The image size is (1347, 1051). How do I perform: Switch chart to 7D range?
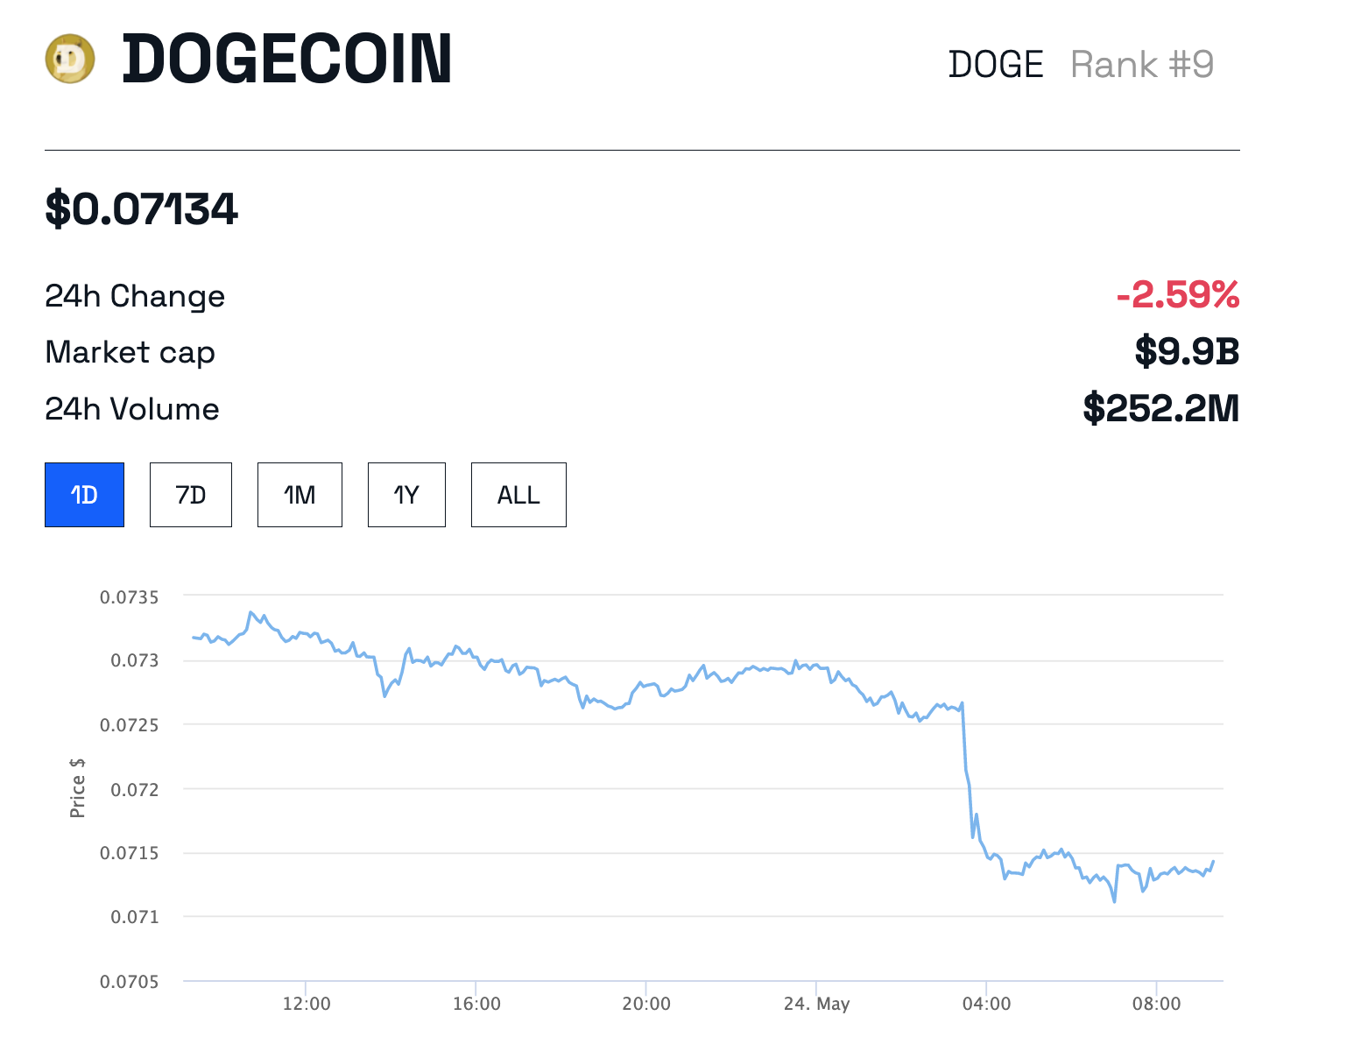[191, 495]
